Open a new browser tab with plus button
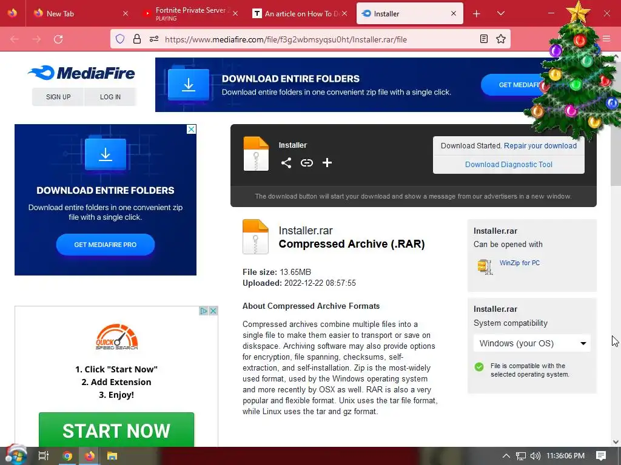This screenshot has width=621, height=465. 477,14
